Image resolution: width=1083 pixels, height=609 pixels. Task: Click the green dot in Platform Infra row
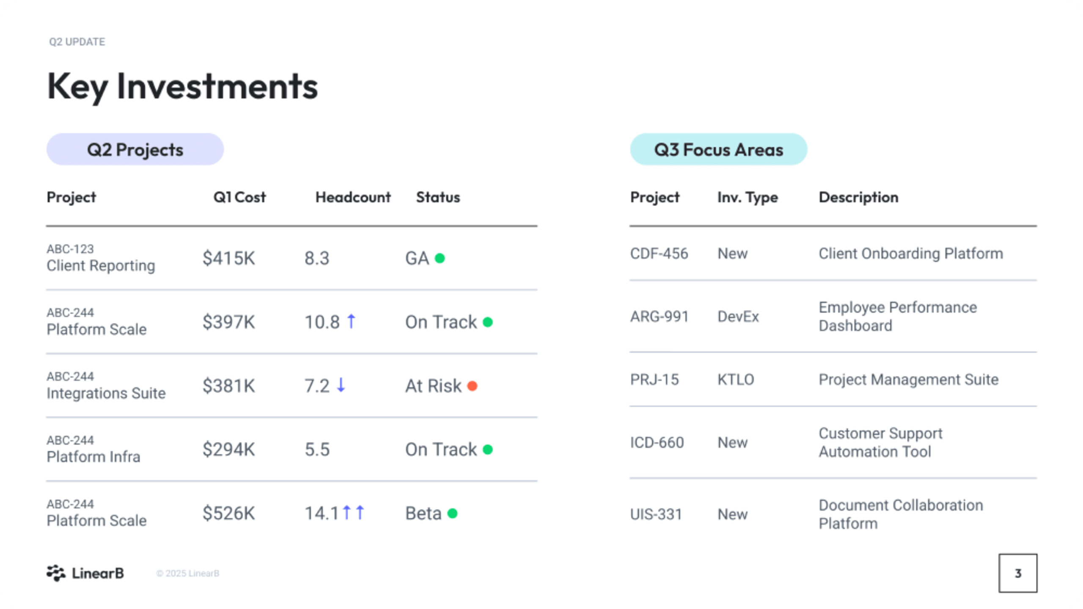pyautogui.click(x=487, y=449)
